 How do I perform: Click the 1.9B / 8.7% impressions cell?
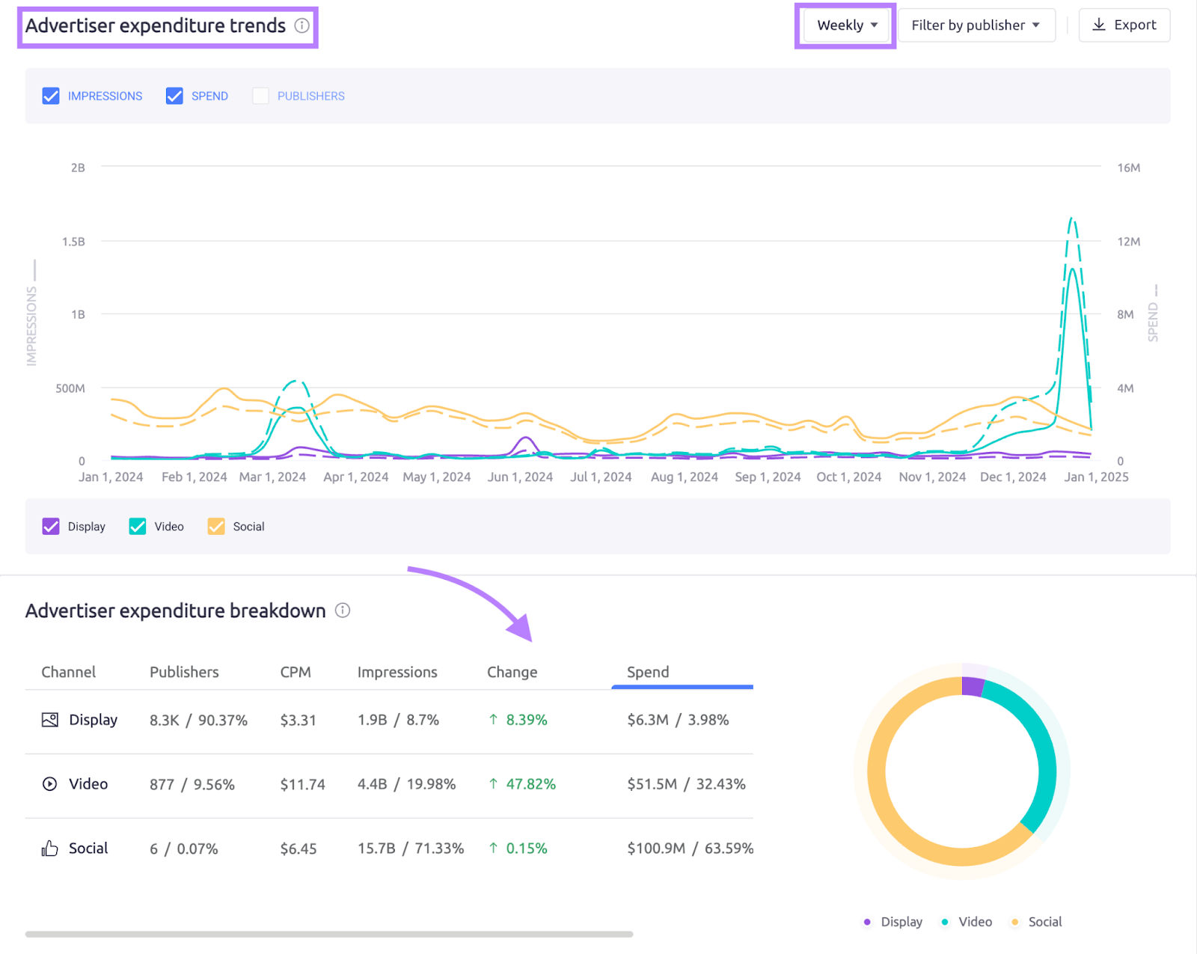click(x=398, y=720)
